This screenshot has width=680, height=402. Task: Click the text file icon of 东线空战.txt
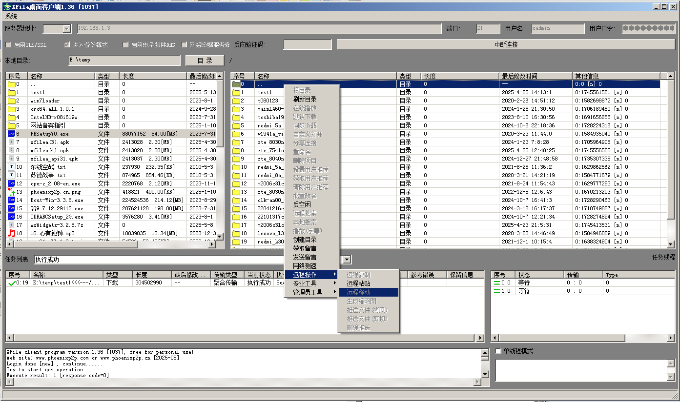(x=12, y=167)
